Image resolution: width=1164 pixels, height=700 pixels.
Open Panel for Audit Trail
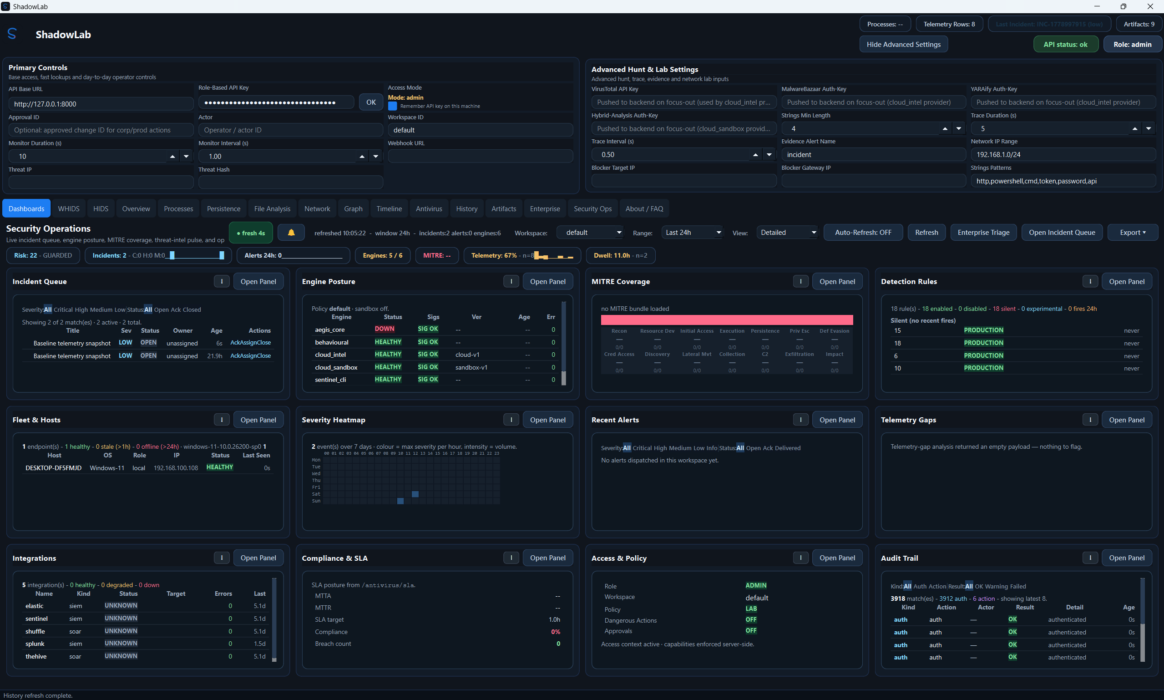click(1127, 558)
